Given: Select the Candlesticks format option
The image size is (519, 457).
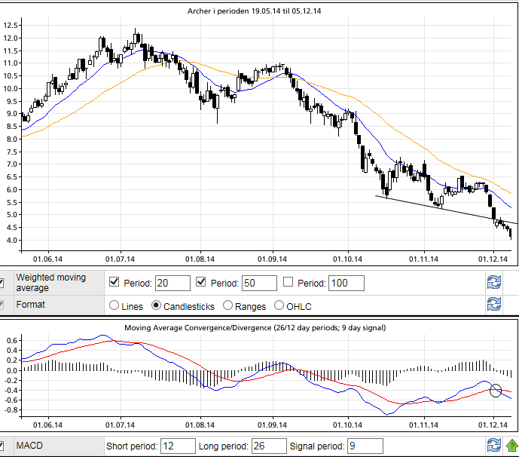Looking at the screenshot, I should pyautogui.click(x=157, y=306).
